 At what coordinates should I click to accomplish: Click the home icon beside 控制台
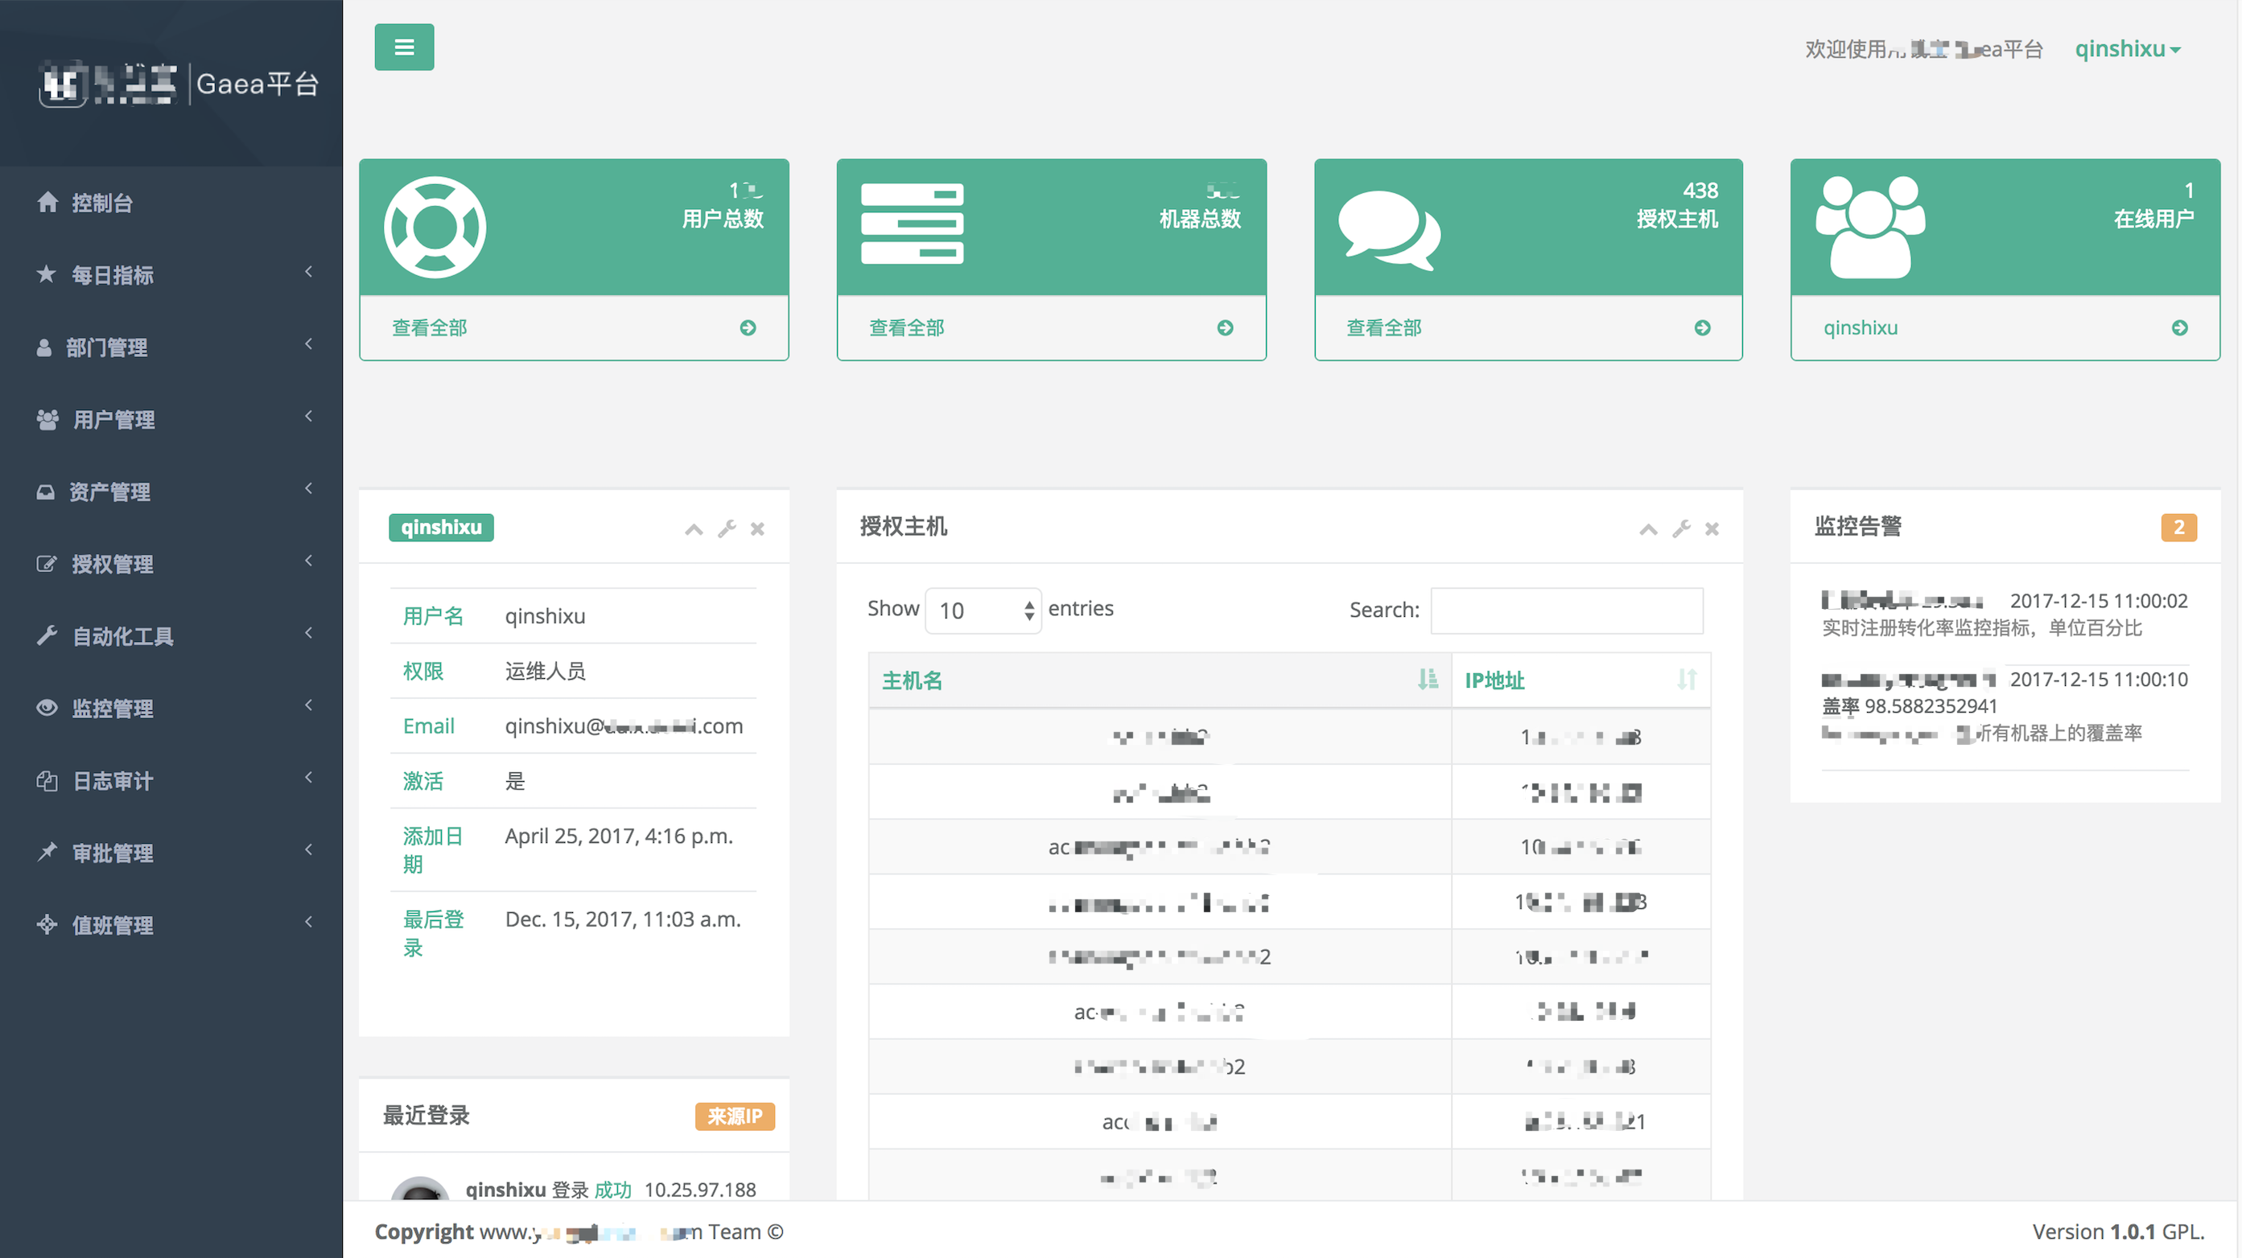coord(47,202)
